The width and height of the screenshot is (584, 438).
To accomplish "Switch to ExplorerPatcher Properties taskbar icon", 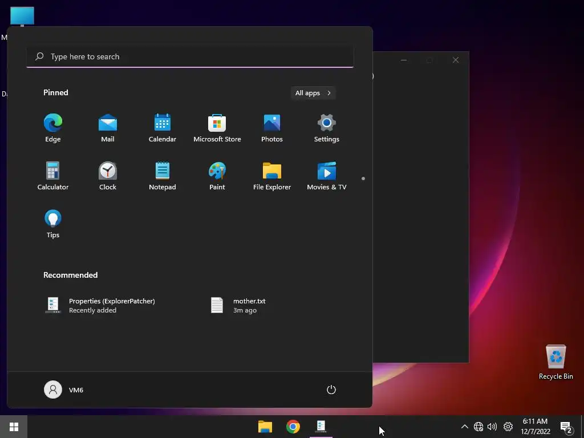I will click(321, 427).
